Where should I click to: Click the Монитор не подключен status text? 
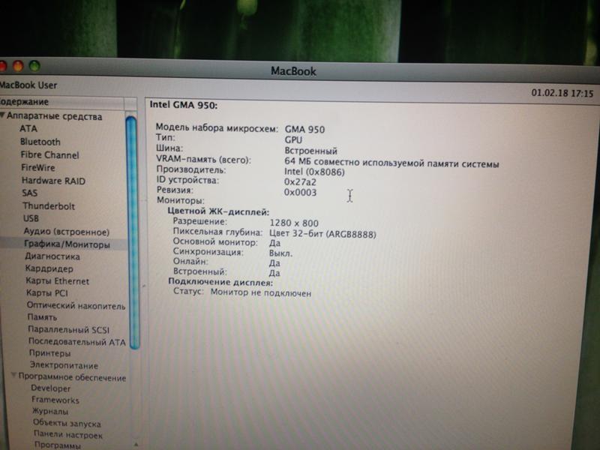[x=260, y=292]
